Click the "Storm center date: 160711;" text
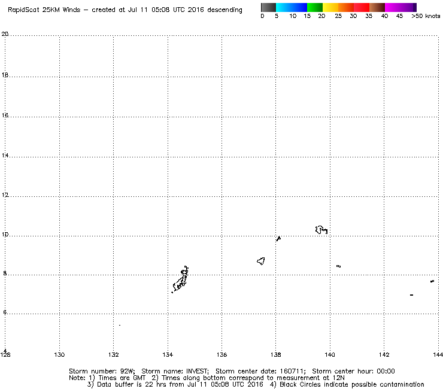Screen dimensions: 443x389 (260, 371)
